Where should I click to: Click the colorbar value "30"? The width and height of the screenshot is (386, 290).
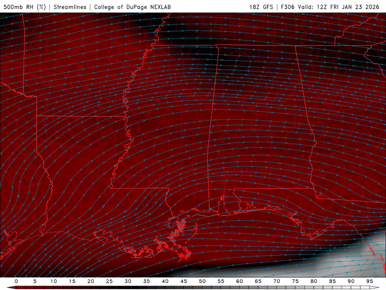[x=128, y=281]
